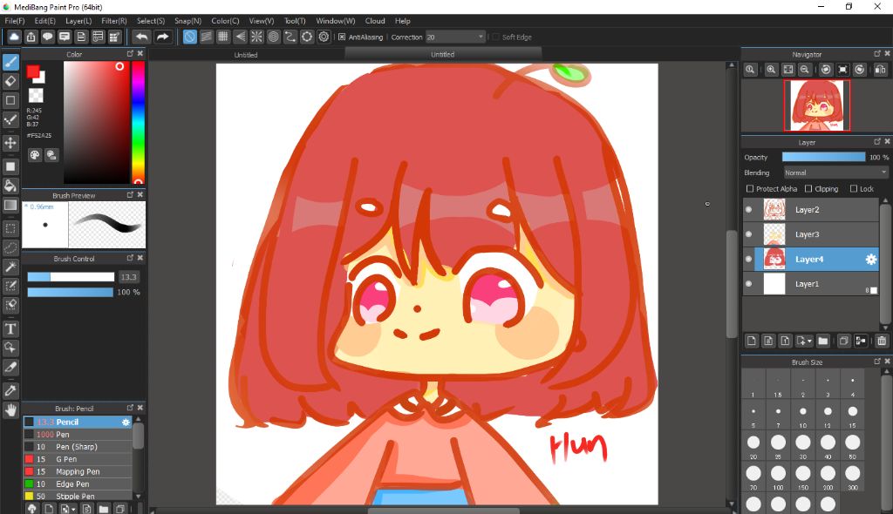The image size is (893, 514).
Task: Hide Layer2 visibility dot
Action: click(748, 209)
